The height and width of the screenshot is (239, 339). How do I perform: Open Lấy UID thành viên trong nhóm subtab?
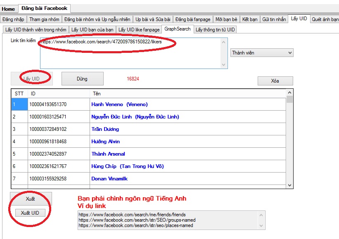click(36, 30)
